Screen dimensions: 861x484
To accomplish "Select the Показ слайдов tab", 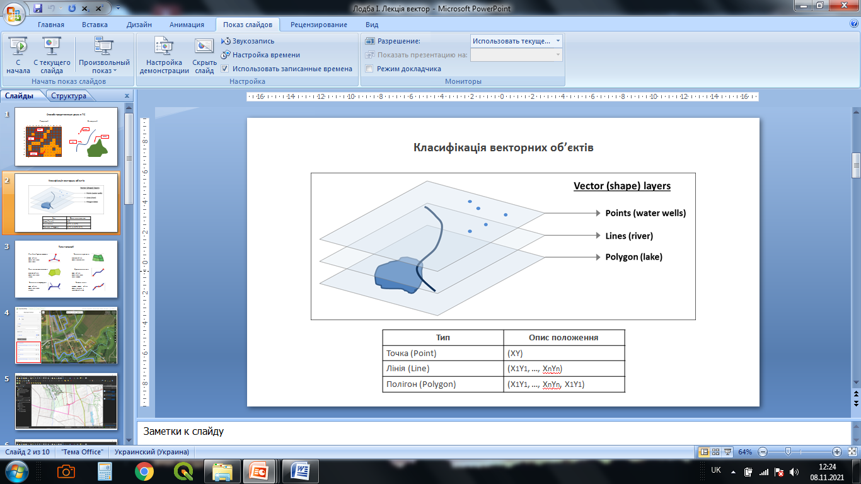I will pyautogui.click(x=247, y=25).
